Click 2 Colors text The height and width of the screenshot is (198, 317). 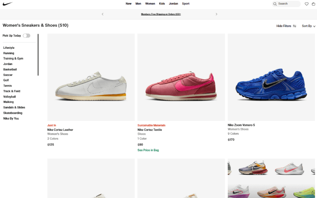[x=53, y=138]
